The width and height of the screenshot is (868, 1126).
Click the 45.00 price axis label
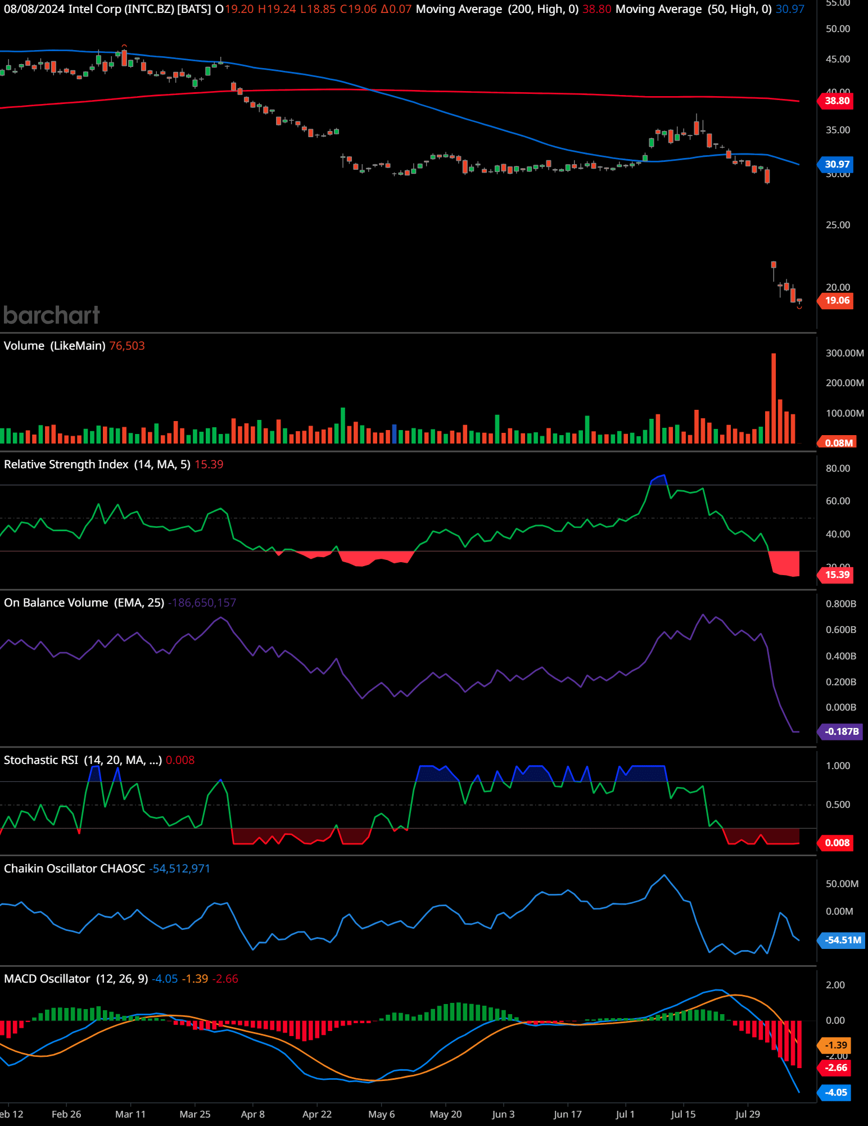coord(838,59)
